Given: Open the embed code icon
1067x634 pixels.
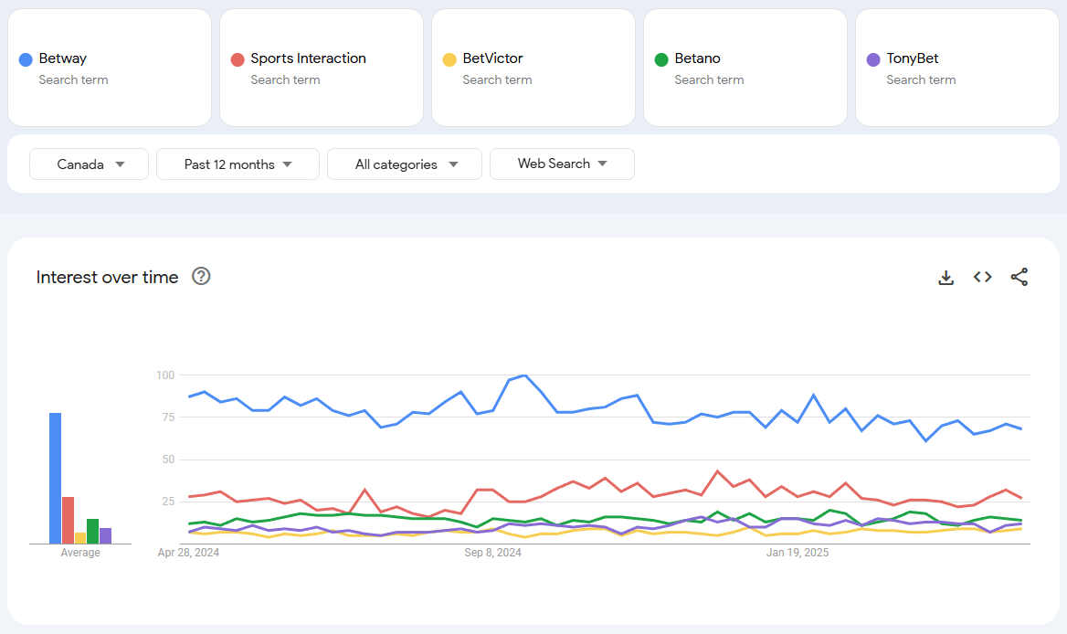Looking at the screenshot, I should click(x=983, y=277).
